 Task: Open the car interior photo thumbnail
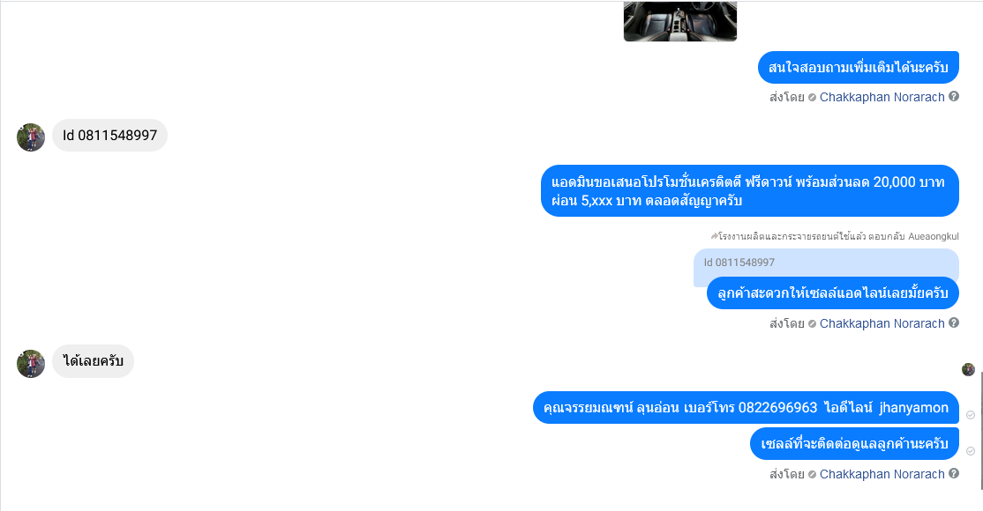680,20
